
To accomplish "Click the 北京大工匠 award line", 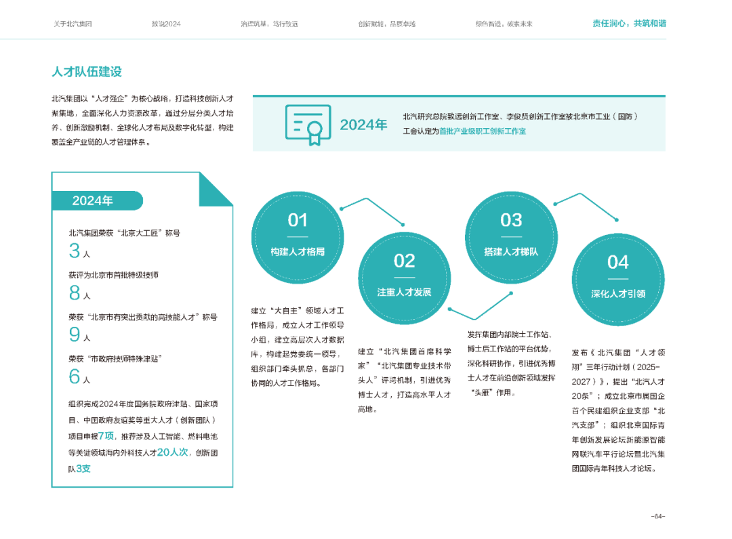I will 124,233.
